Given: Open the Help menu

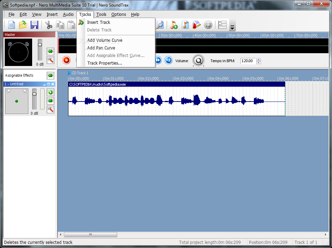Looking at the screenshot, I should (x=135, y=15).
